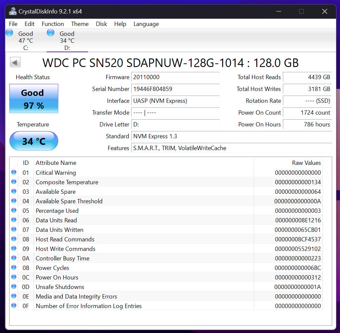Open the Help menu
This screenshot has width=340, height=333.
[120, 24]
